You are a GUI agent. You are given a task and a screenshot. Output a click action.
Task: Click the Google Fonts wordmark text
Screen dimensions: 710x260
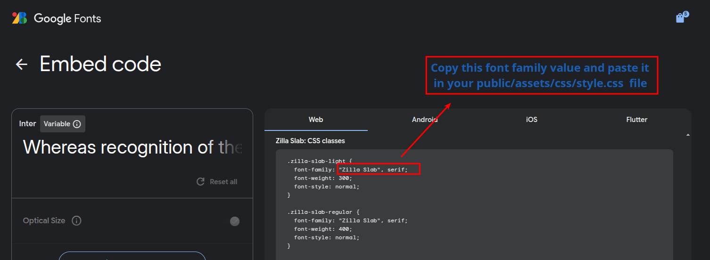[x=67, y=18]
